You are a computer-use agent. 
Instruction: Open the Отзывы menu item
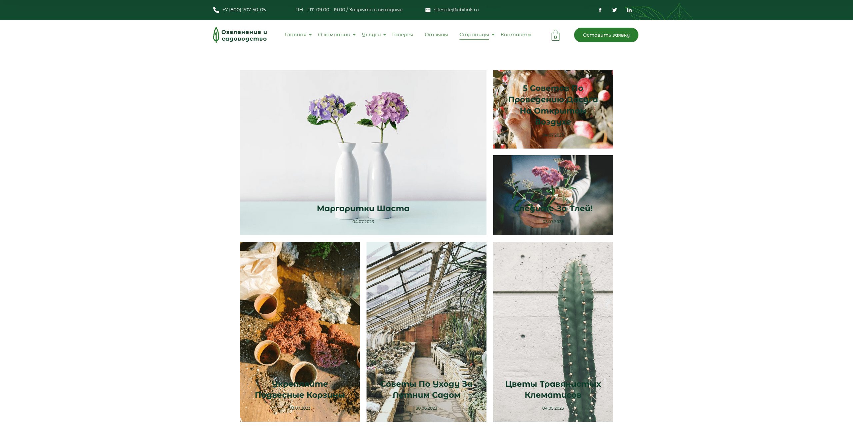(436, 35)
